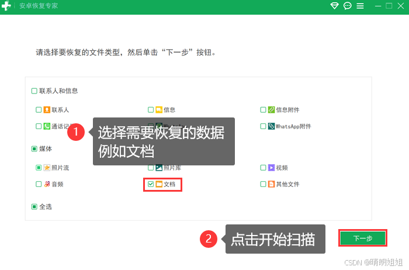Click the 照片流 label text
This screenshot has height=270, width=409.
click(60, 168)
